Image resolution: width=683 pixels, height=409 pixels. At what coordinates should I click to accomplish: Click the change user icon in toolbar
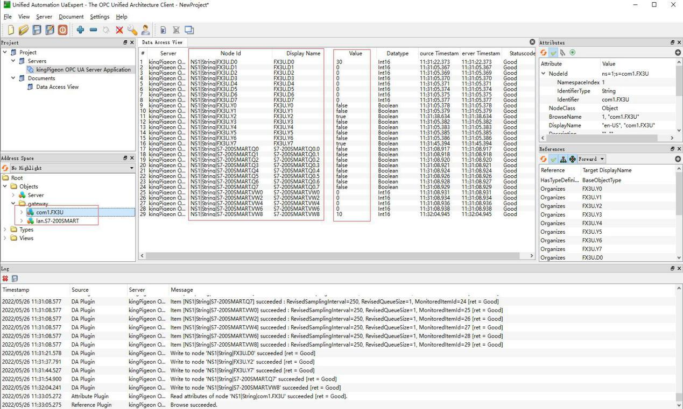click(144, 31)
